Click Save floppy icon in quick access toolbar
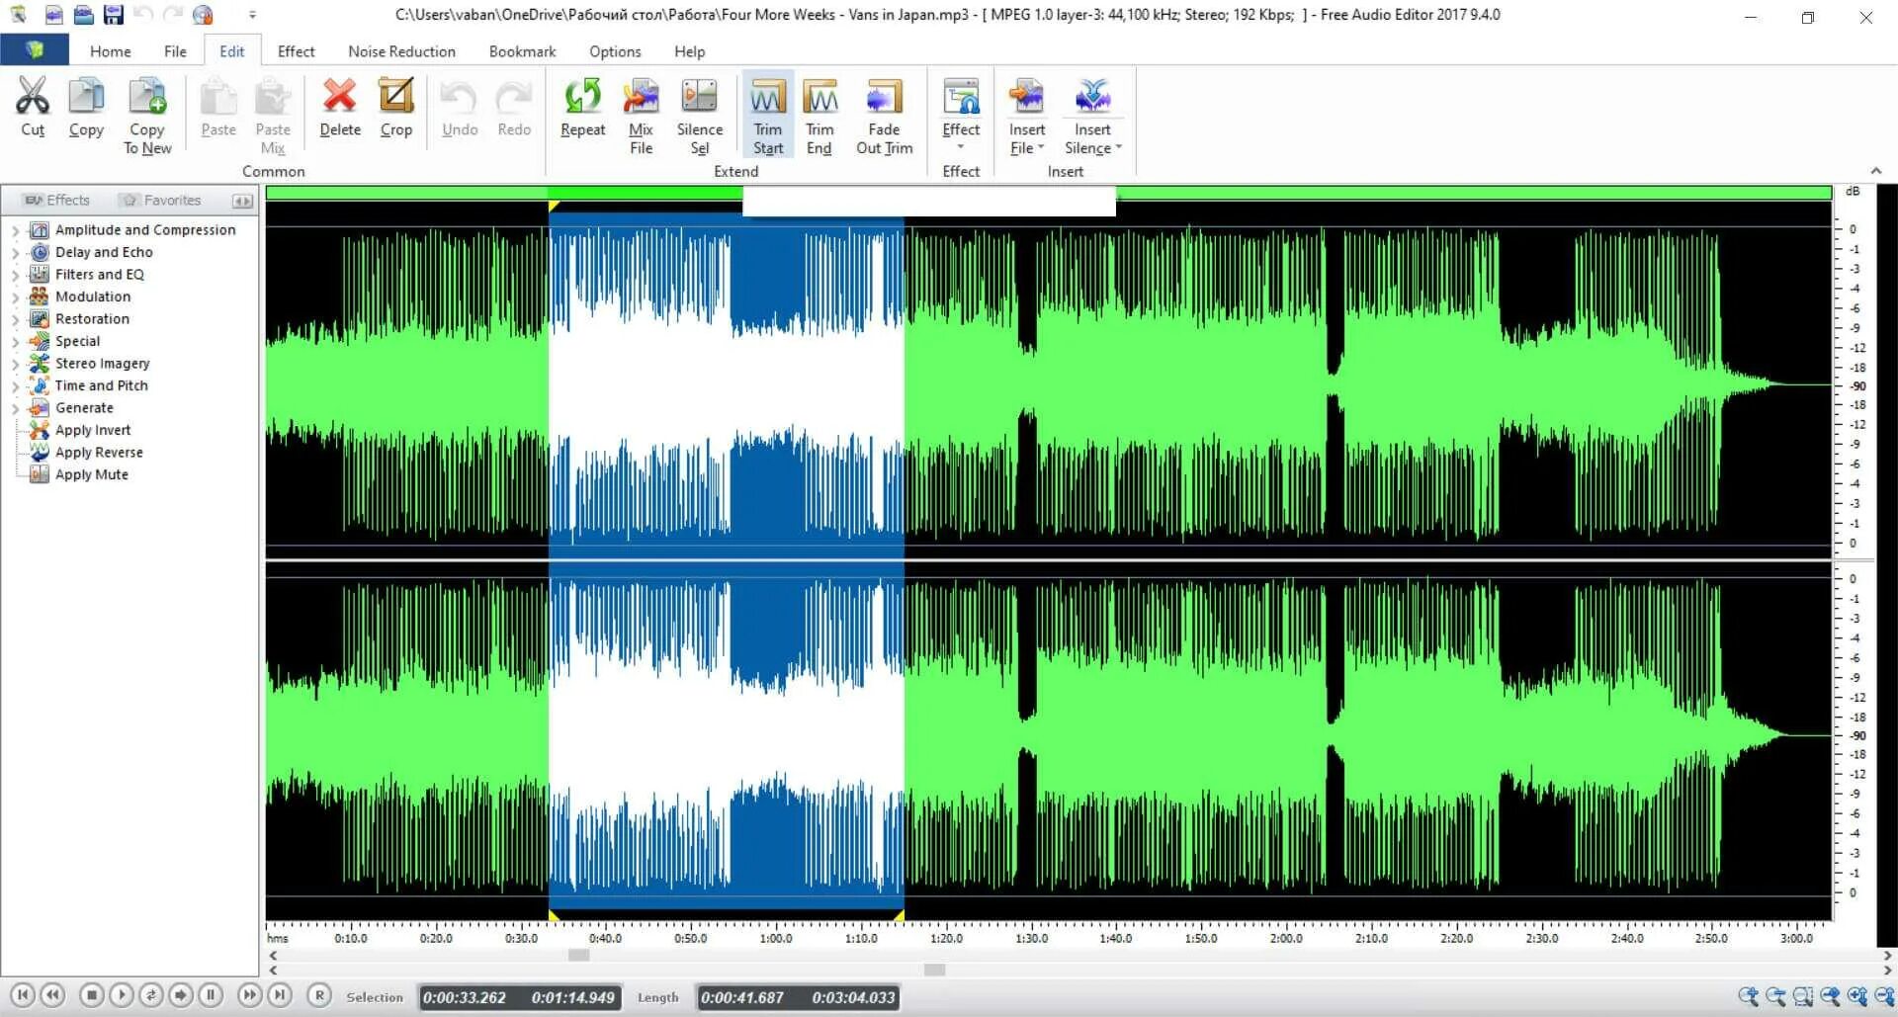Screen dimensions: 1898x1017 click(114, 15)
